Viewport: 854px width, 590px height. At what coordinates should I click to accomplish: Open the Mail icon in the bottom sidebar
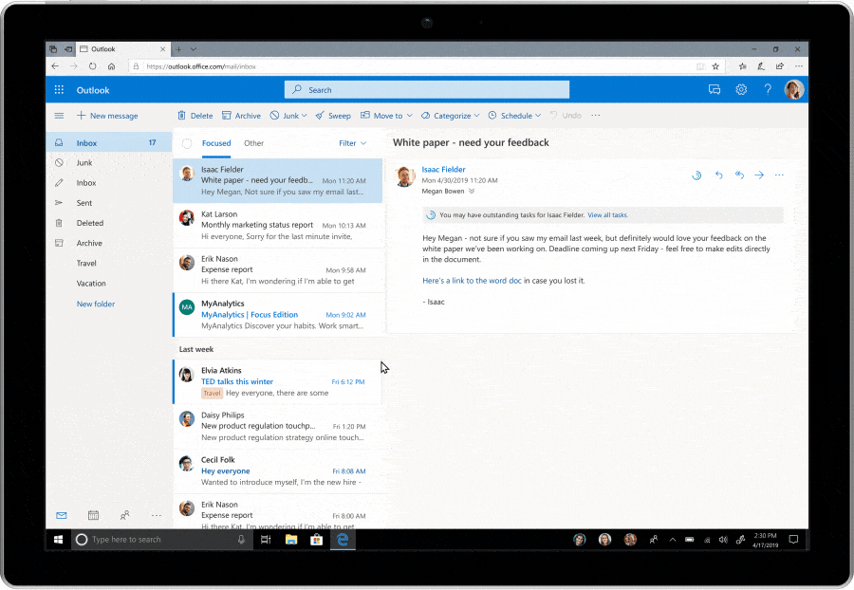(x=61, y=514)
